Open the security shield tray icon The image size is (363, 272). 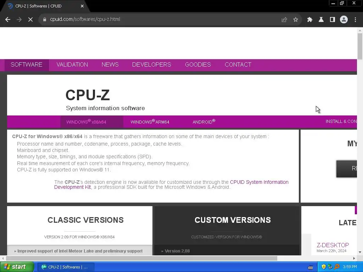(x=324, y=267)
